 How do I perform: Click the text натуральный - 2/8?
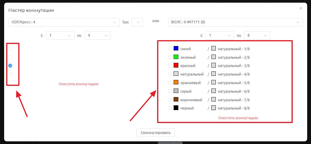pos(234,58)
